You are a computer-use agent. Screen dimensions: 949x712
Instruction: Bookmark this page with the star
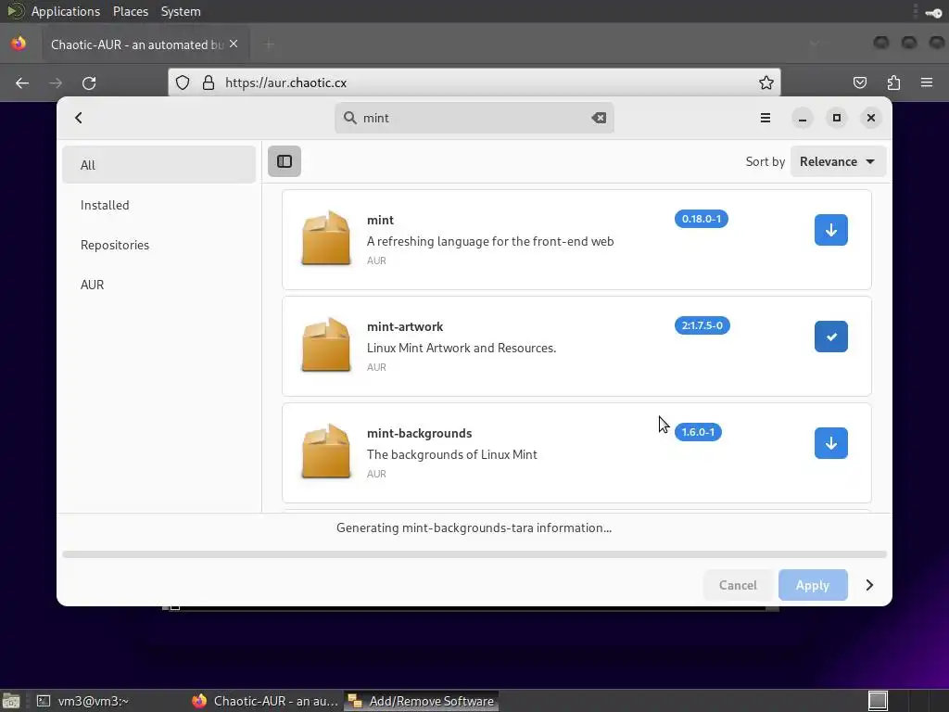[x=766, y=83]
